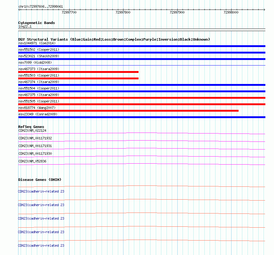
Task: Click the red bar under nsv818774
Action: coord(128,111)
